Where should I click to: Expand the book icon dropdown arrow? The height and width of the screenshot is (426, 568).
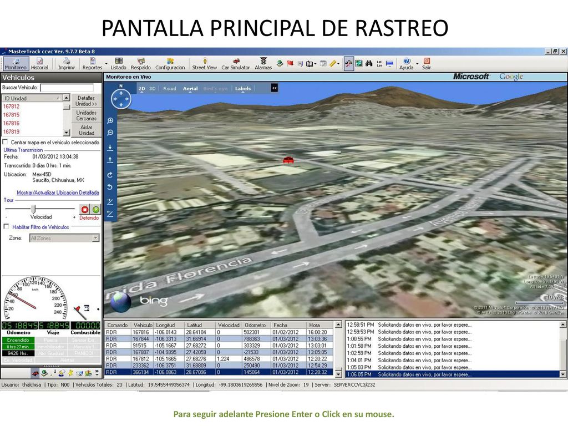pyautogui.click(x=316, y=64)
